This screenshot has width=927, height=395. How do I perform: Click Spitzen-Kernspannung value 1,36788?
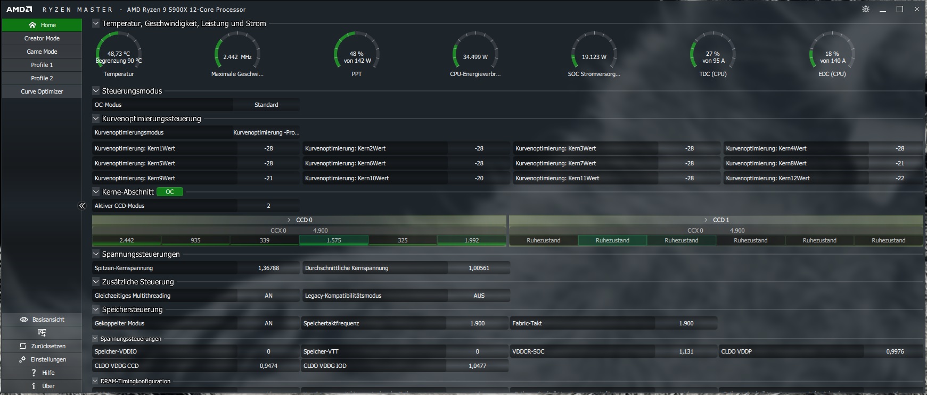[268, 268]
